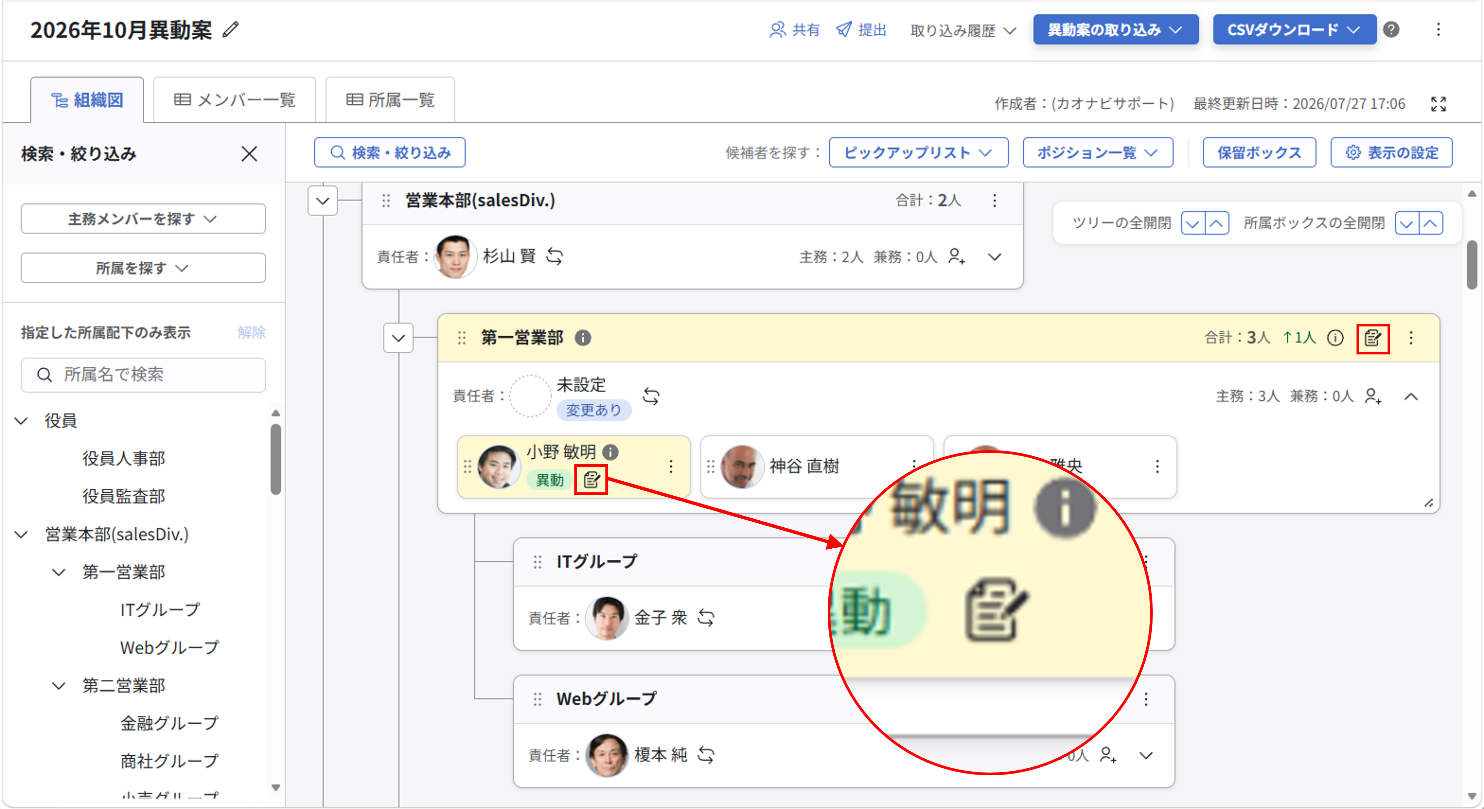Viewport: 1484px width, 809px height.
Task: Edit the 2026年10月異動案 title pencil icon
Action: 231,29
